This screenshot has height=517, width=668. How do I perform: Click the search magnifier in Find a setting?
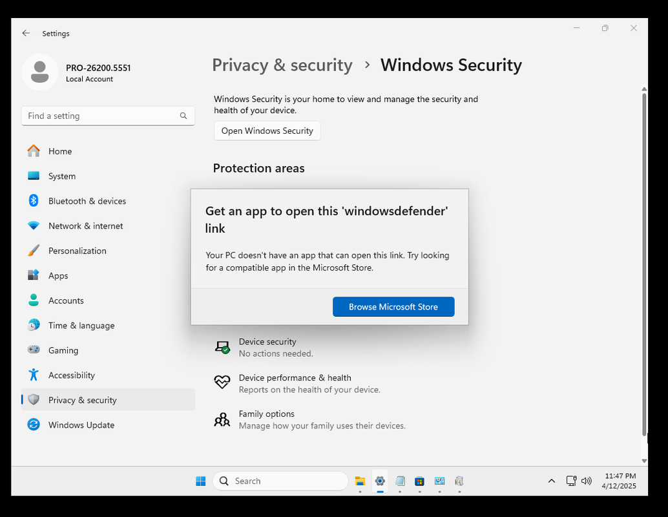[183, 116]
